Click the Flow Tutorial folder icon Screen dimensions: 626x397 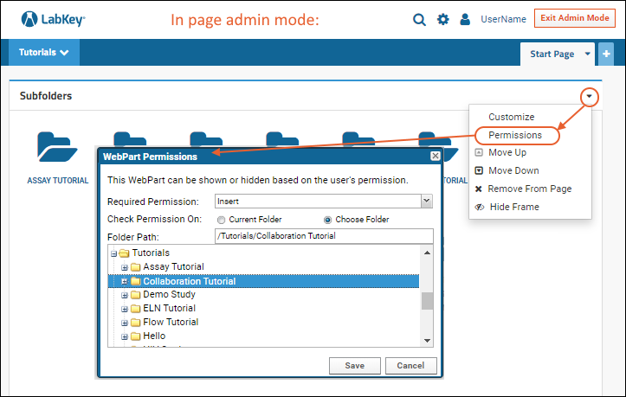[136, 323]
